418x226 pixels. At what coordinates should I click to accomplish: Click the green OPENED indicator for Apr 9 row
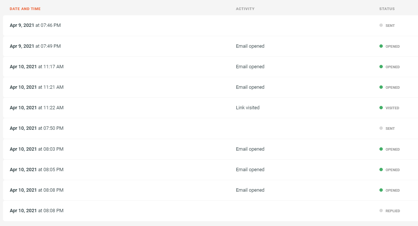[381, 46]
